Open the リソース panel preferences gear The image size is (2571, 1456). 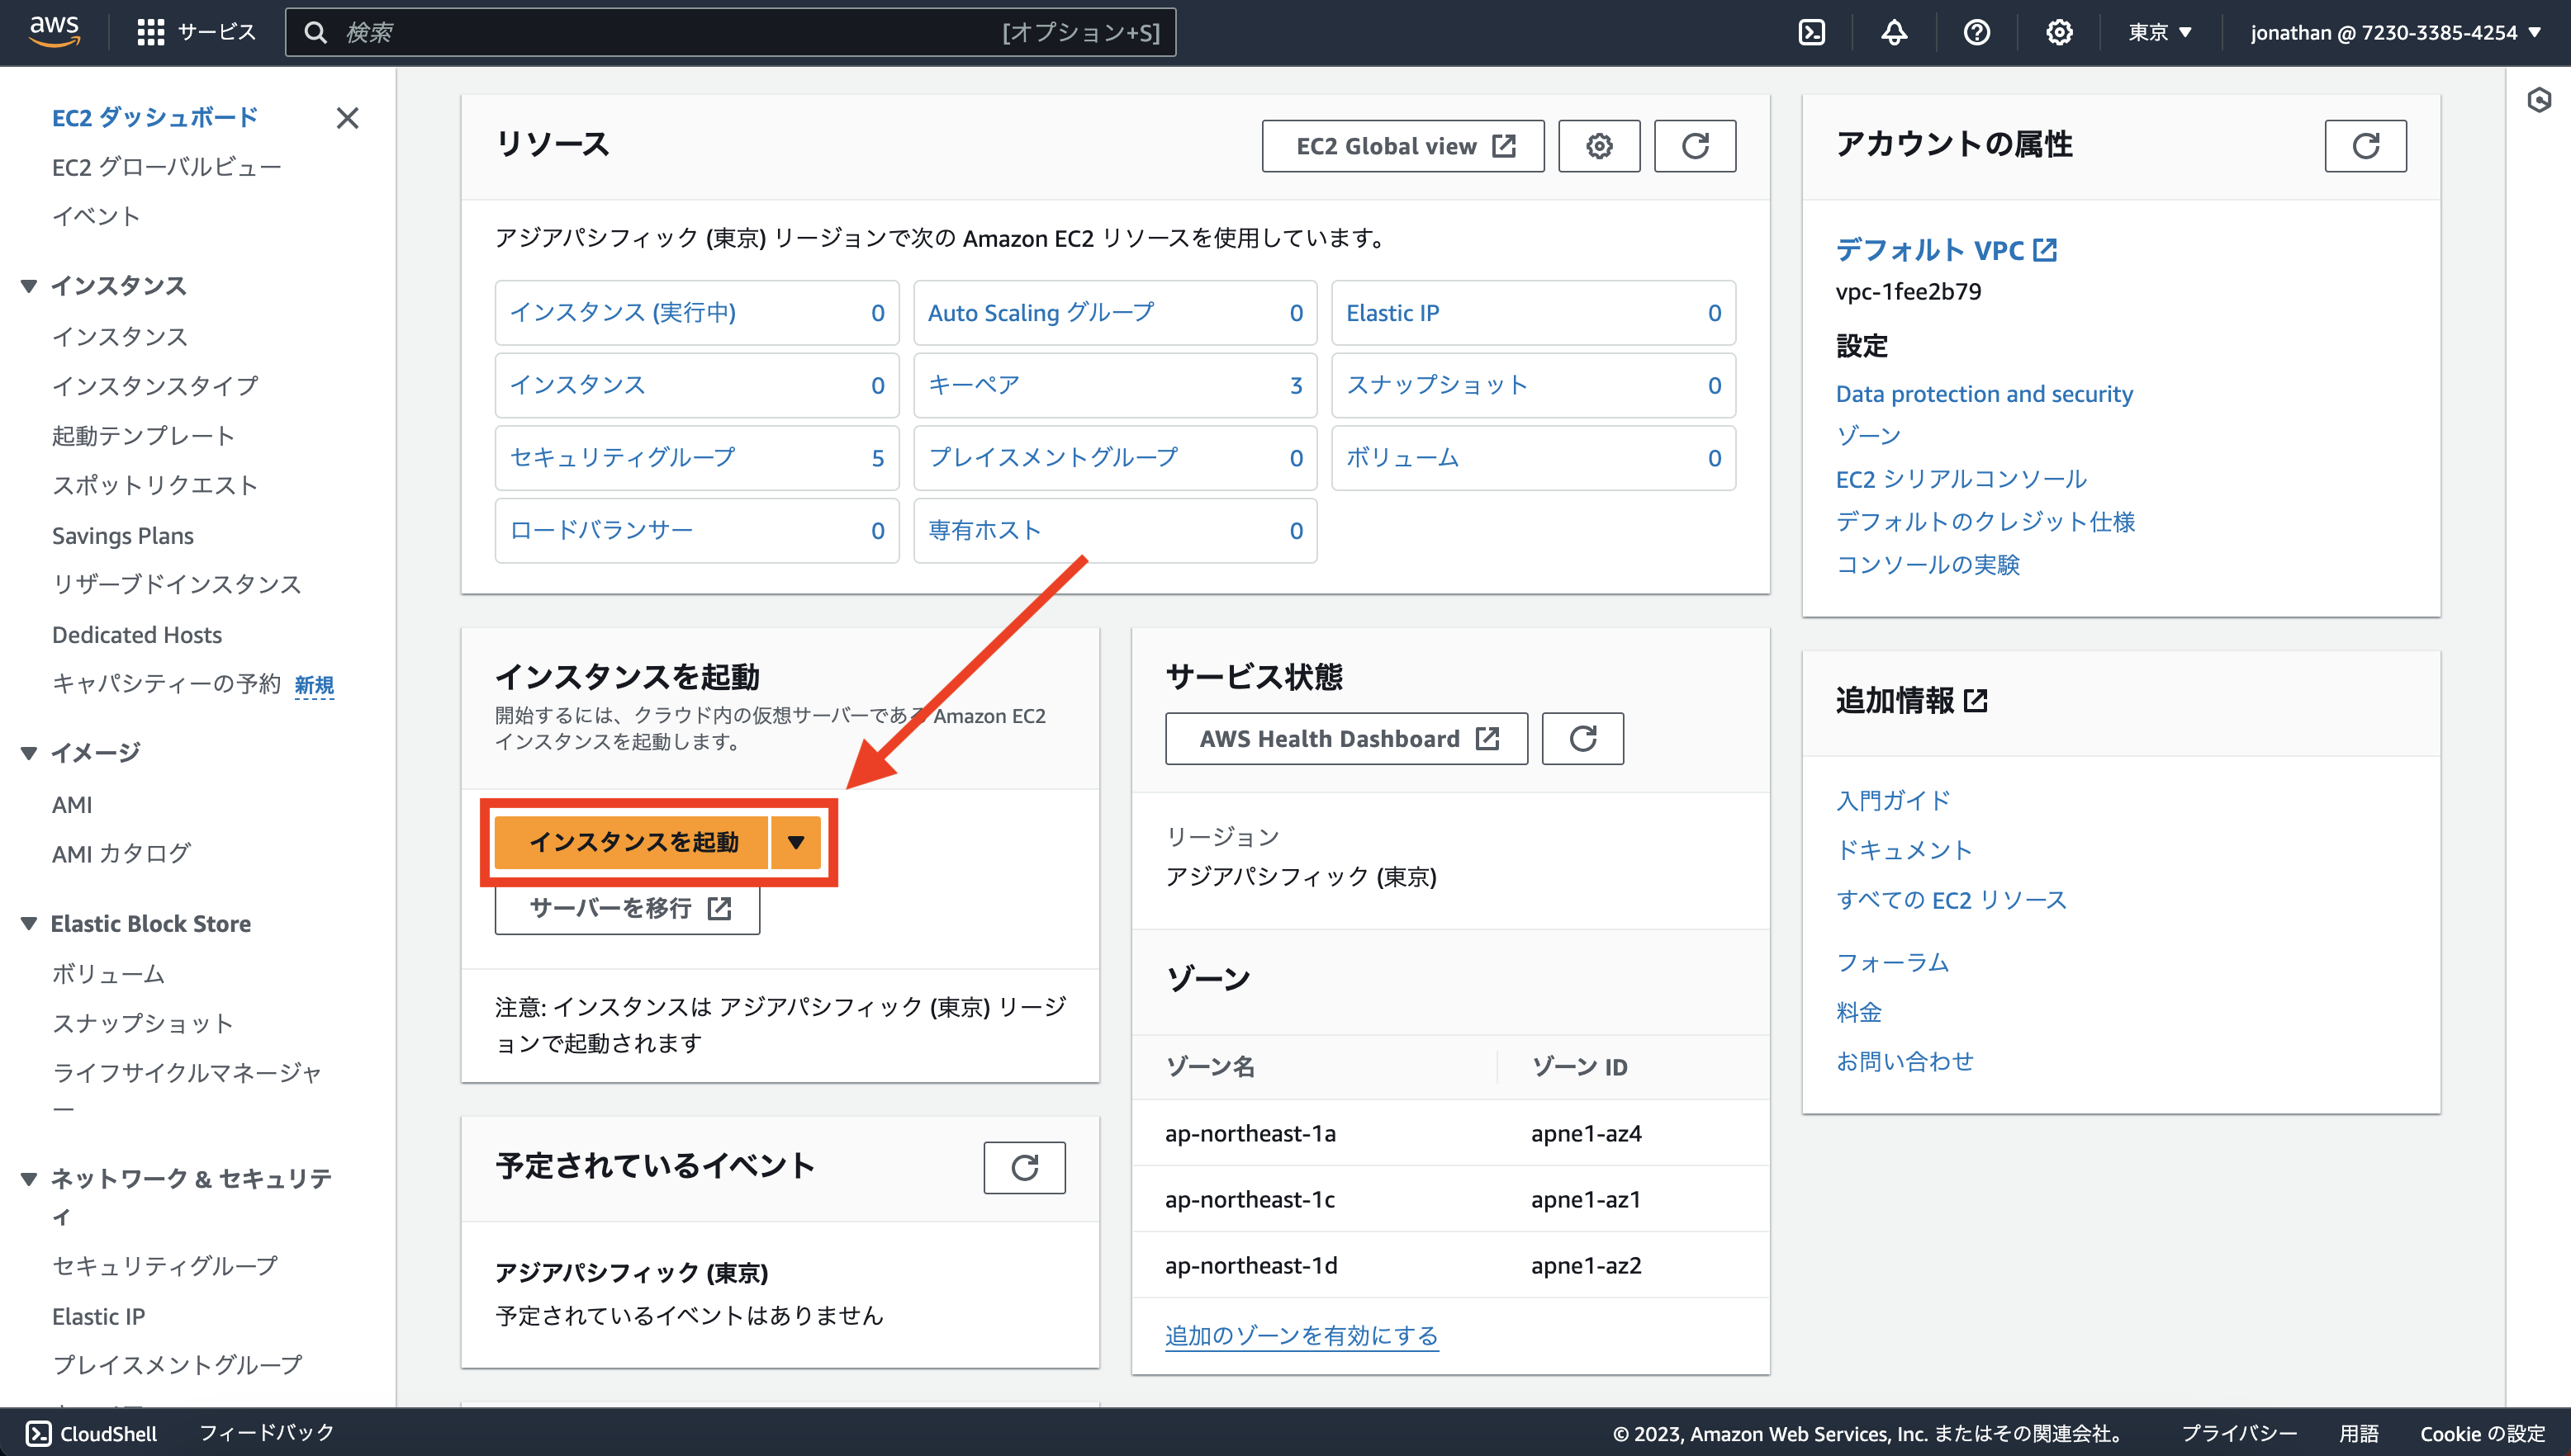pyautogui.click(x=1599, y=145)
